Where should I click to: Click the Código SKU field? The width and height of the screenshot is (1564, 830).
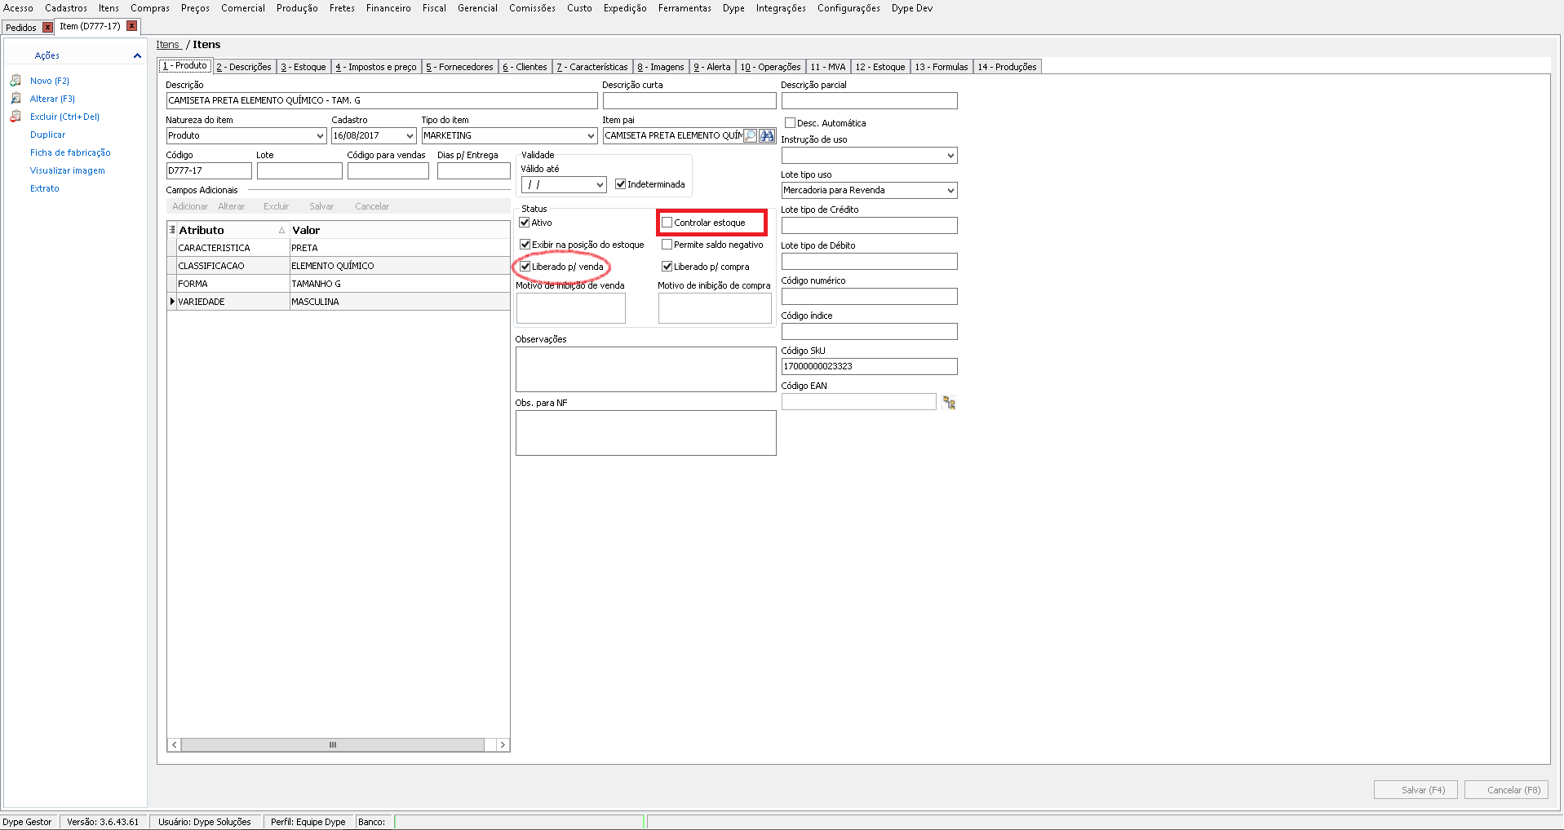870,367
